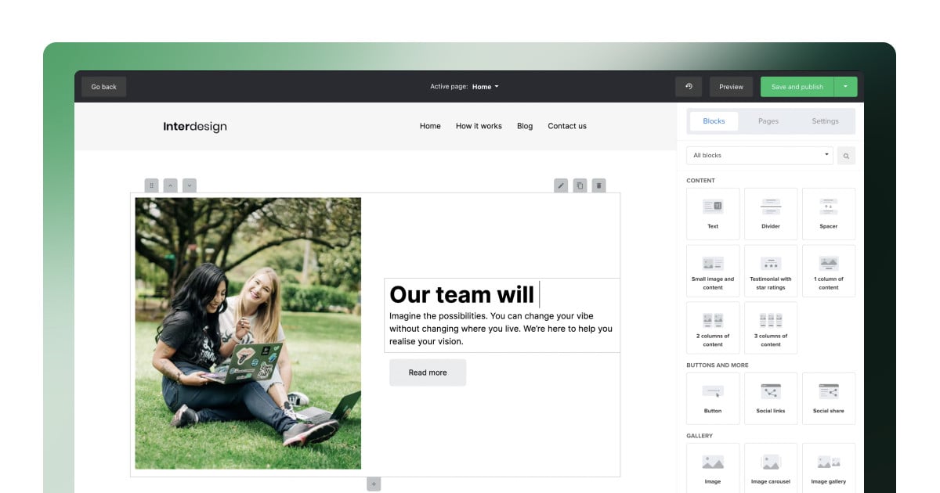Delete the block with trash icon
This screenshot has height=493, width=940.
tap(598, 185)
